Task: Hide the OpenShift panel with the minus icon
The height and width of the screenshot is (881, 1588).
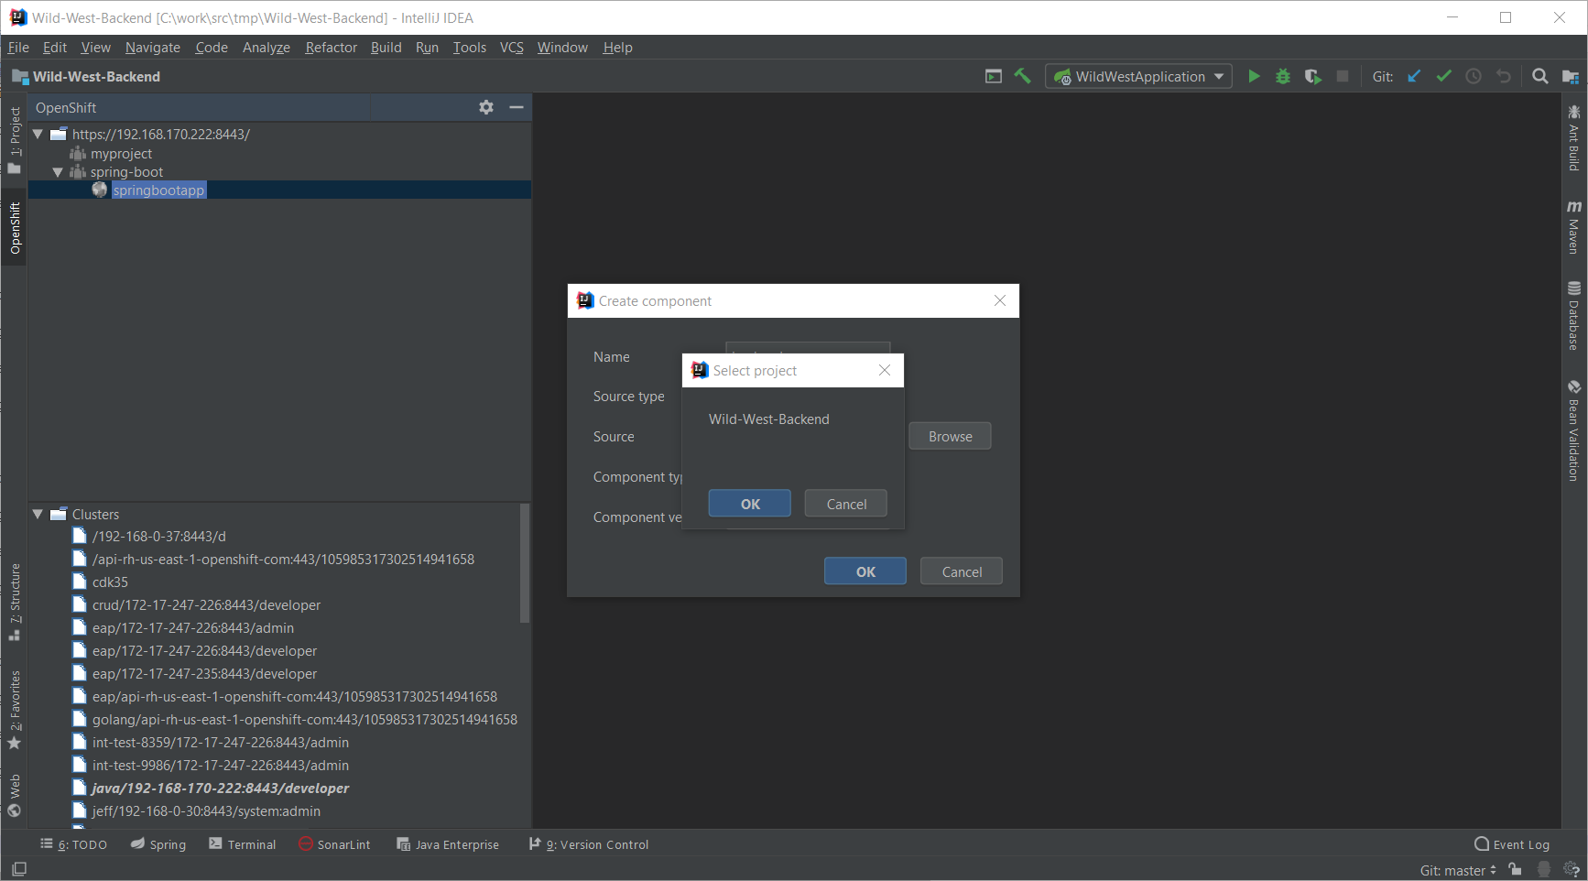Action: click(517, 107)
